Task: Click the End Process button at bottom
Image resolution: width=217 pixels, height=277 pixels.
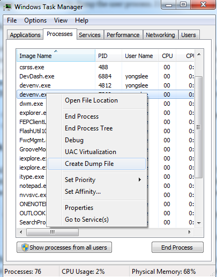Action: pyautogui.click(x=177, y=247)
